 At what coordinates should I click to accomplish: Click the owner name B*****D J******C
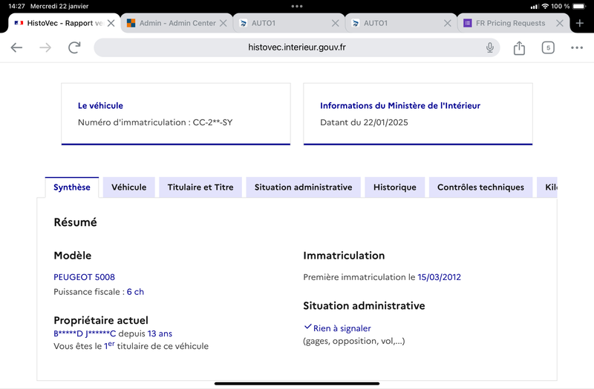tap(85, 333)
